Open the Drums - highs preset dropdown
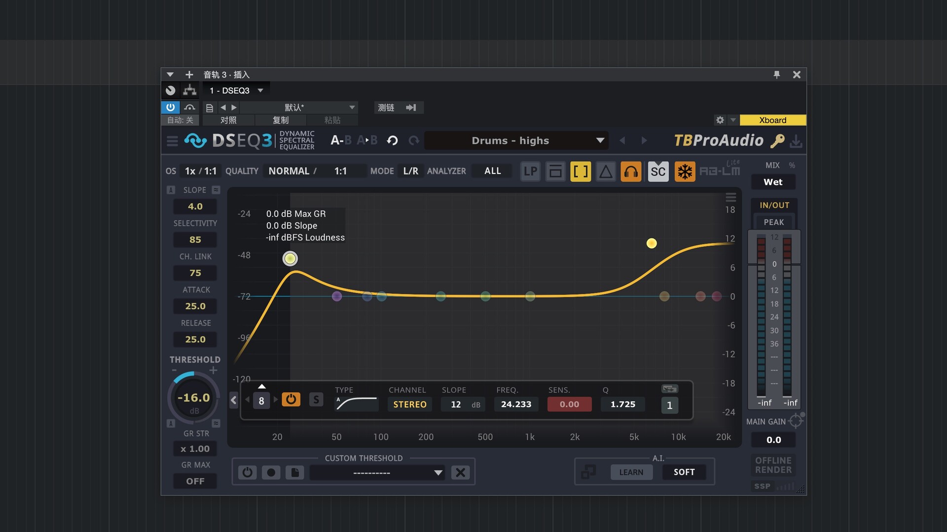Viewport: 947px width, 532px height. 516,140
